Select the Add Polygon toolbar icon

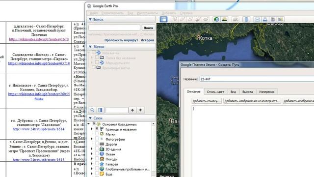[183, 19]
